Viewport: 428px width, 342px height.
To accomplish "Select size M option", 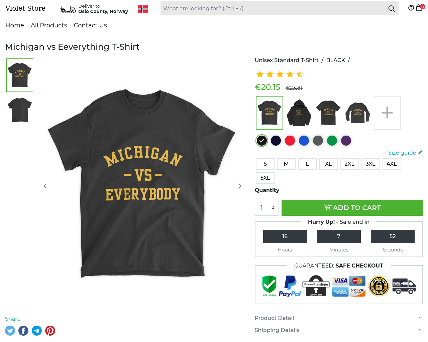I will [x=286, y=164].
